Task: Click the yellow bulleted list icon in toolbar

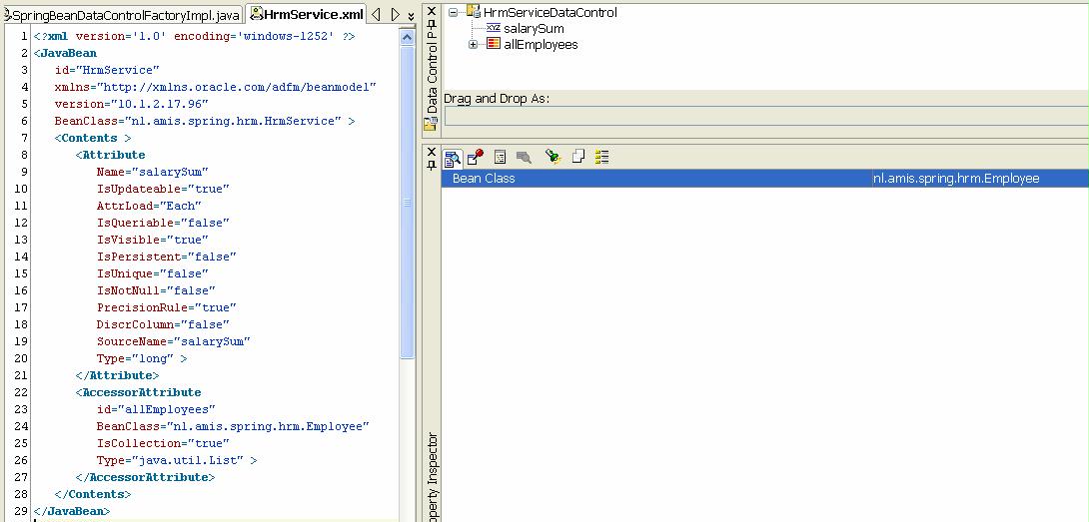Action: click(601, 157)
